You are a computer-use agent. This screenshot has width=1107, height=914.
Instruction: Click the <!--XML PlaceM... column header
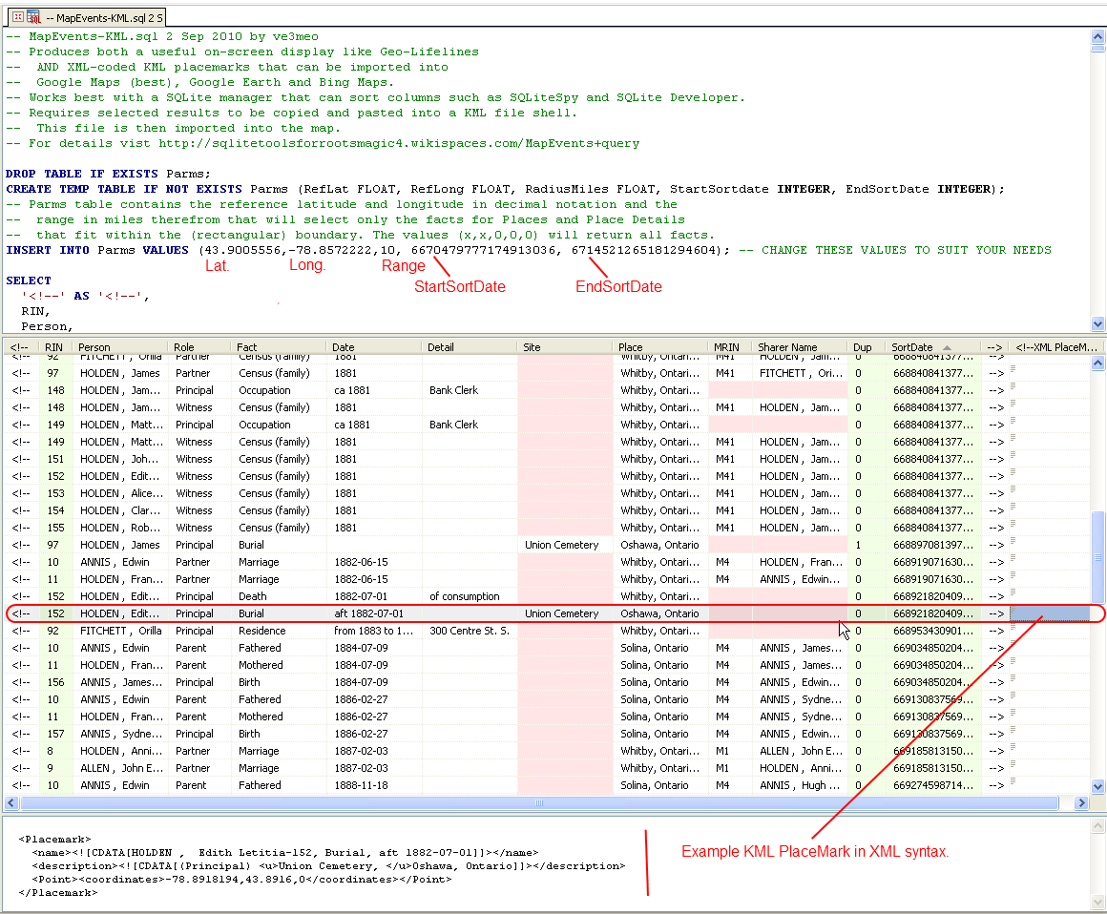tap(1056, 347)
